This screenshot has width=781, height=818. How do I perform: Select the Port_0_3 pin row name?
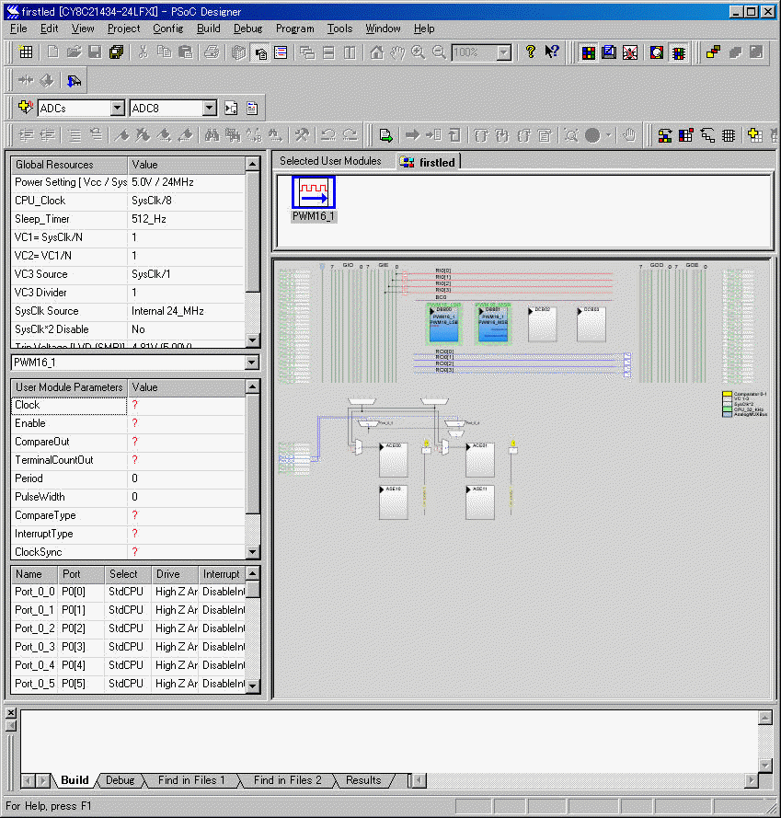(x=34, y=647)
